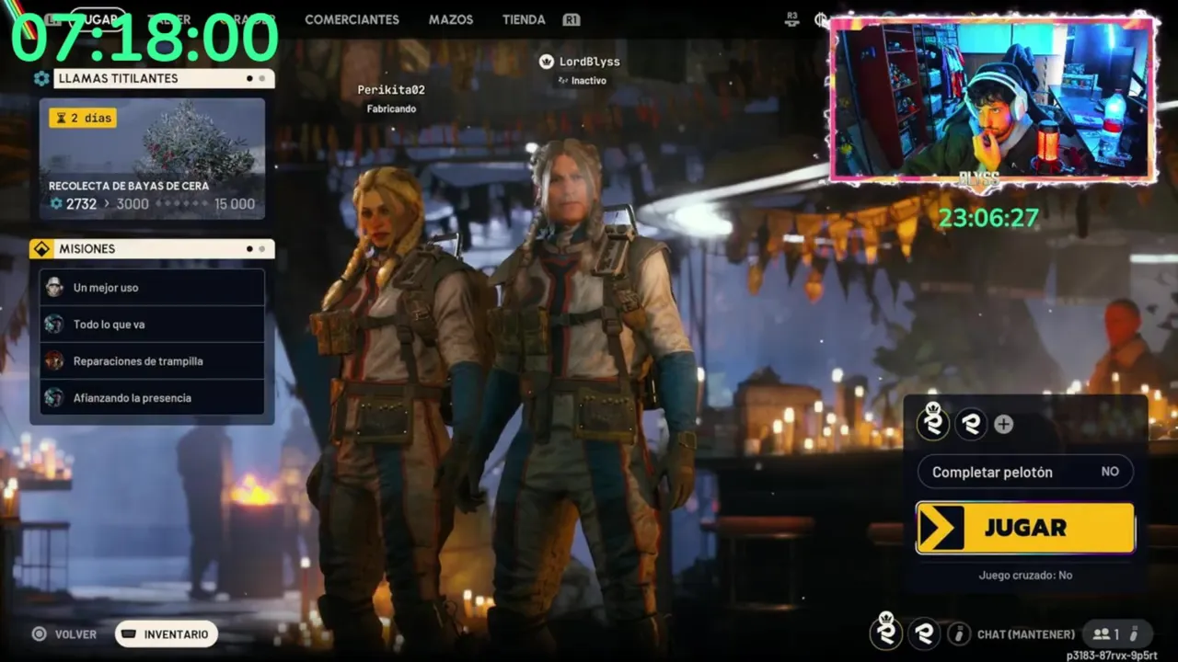Open the RECOLECTA DE BAYAS DE CERA event card
This screenshot has height=662, width=1178.
click(152, 159)
